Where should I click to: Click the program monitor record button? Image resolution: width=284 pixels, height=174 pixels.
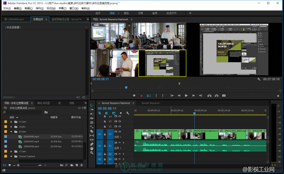pos(141,95)
